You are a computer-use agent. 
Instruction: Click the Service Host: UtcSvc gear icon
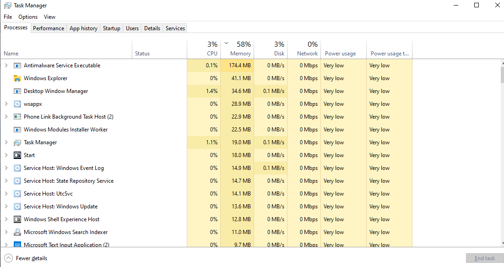(17, 194)
